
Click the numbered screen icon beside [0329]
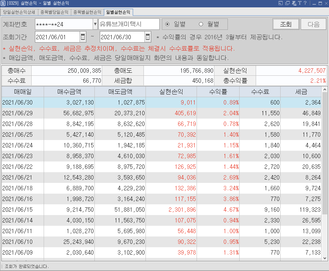click(x=3, y=3)
